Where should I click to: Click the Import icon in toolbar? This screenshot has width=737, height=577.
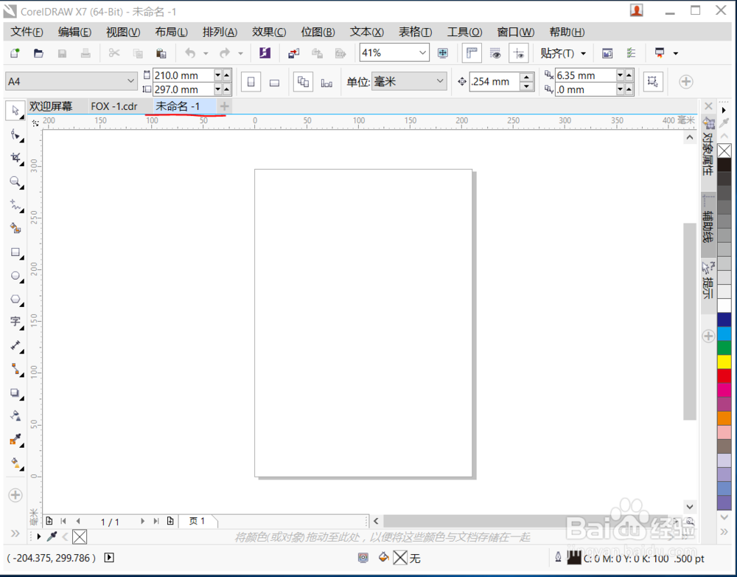(294, 53)
